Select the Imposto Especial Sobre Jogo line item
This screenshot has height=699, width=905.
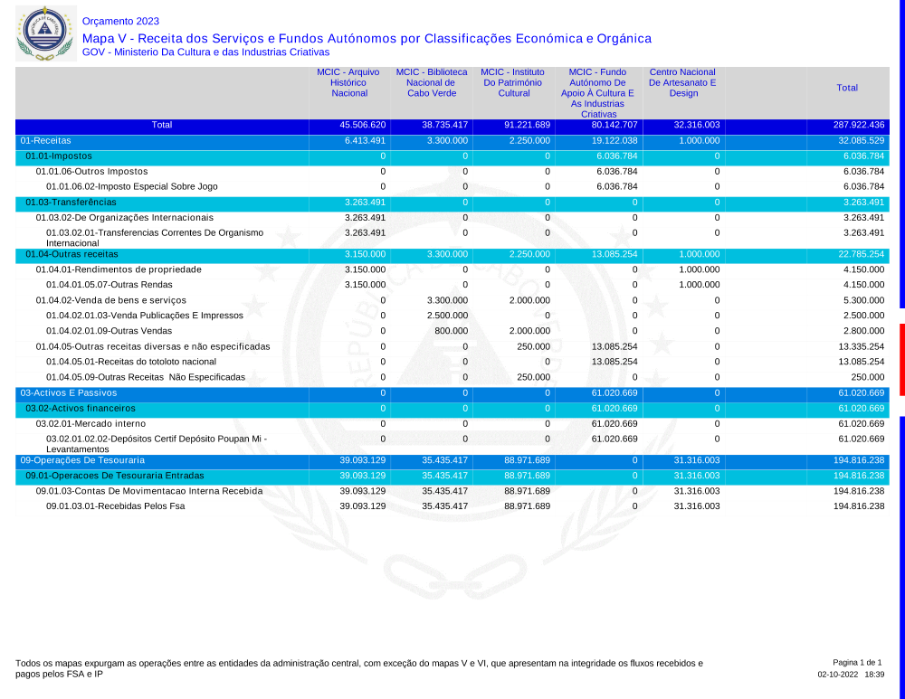(x=131, y=187)
